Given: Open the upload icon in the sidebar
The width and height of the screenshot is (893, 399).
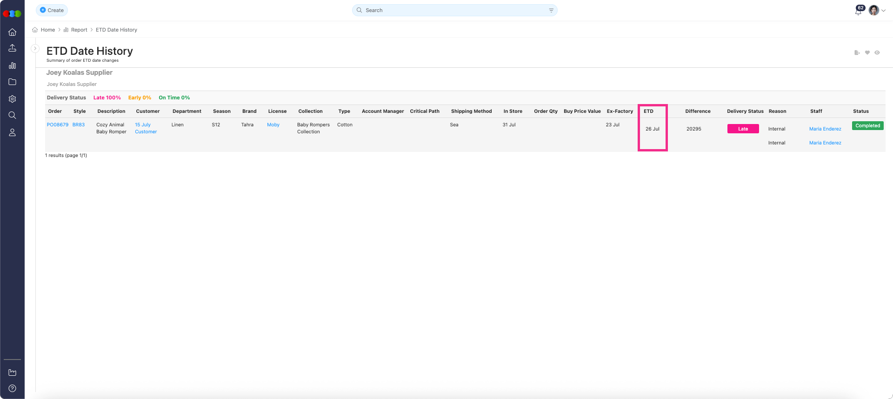Looking at the screenshot, I should click(x=13, y=48).
